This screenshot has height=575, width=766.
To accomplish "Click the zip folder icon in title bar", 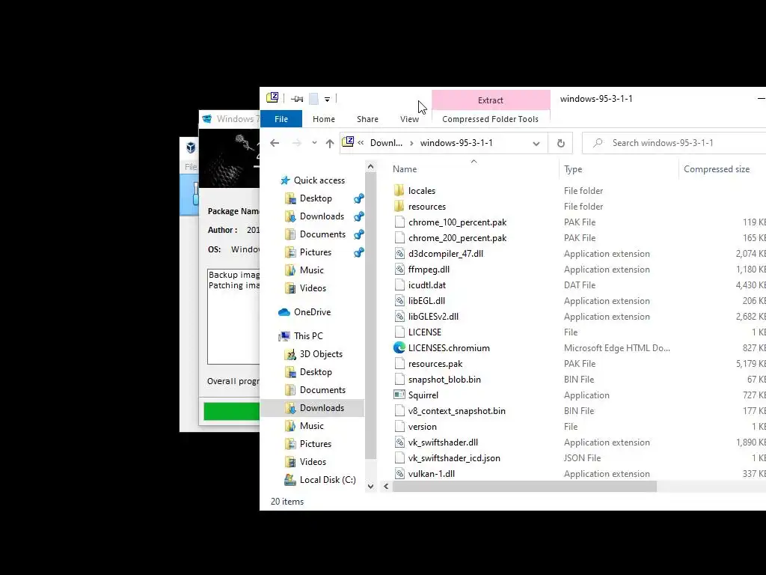I will pos(272,98).
